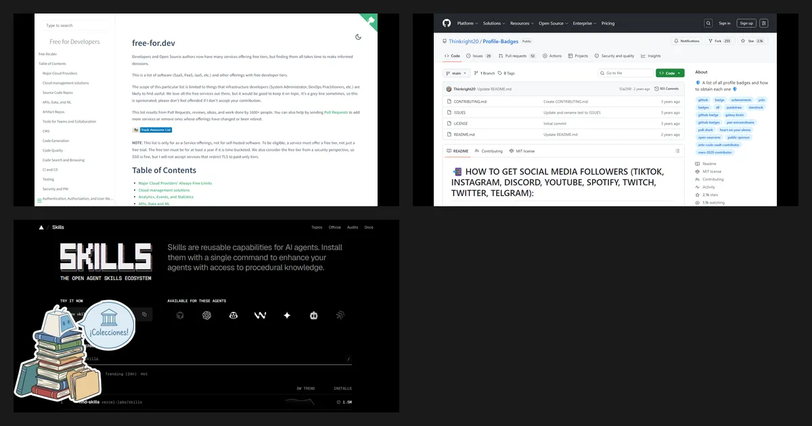The width and height of the screenshot is (812, 426).
Task: Select Code Quality in free-for.dev sidebar
Action: (x=53, y=150)
